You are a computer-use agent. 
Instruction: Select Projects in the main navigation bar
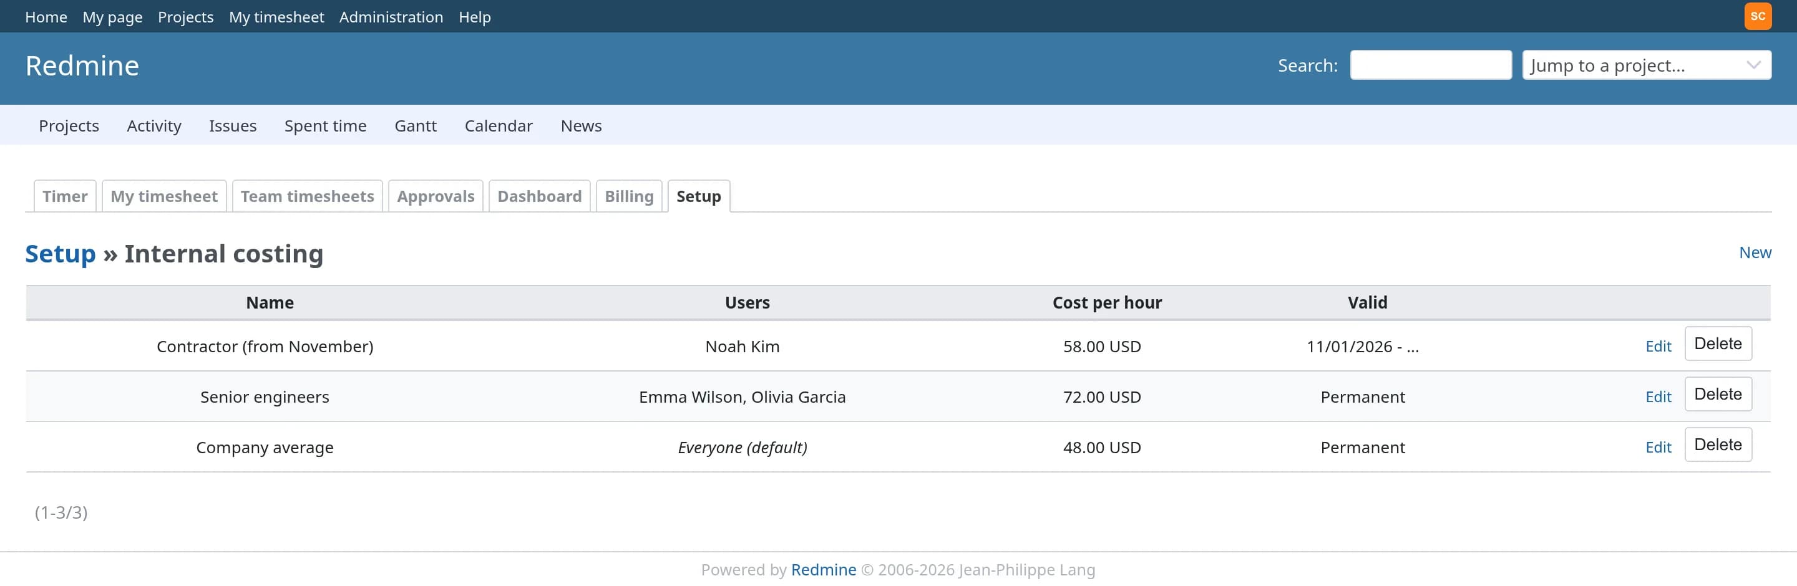click(69, 125)
